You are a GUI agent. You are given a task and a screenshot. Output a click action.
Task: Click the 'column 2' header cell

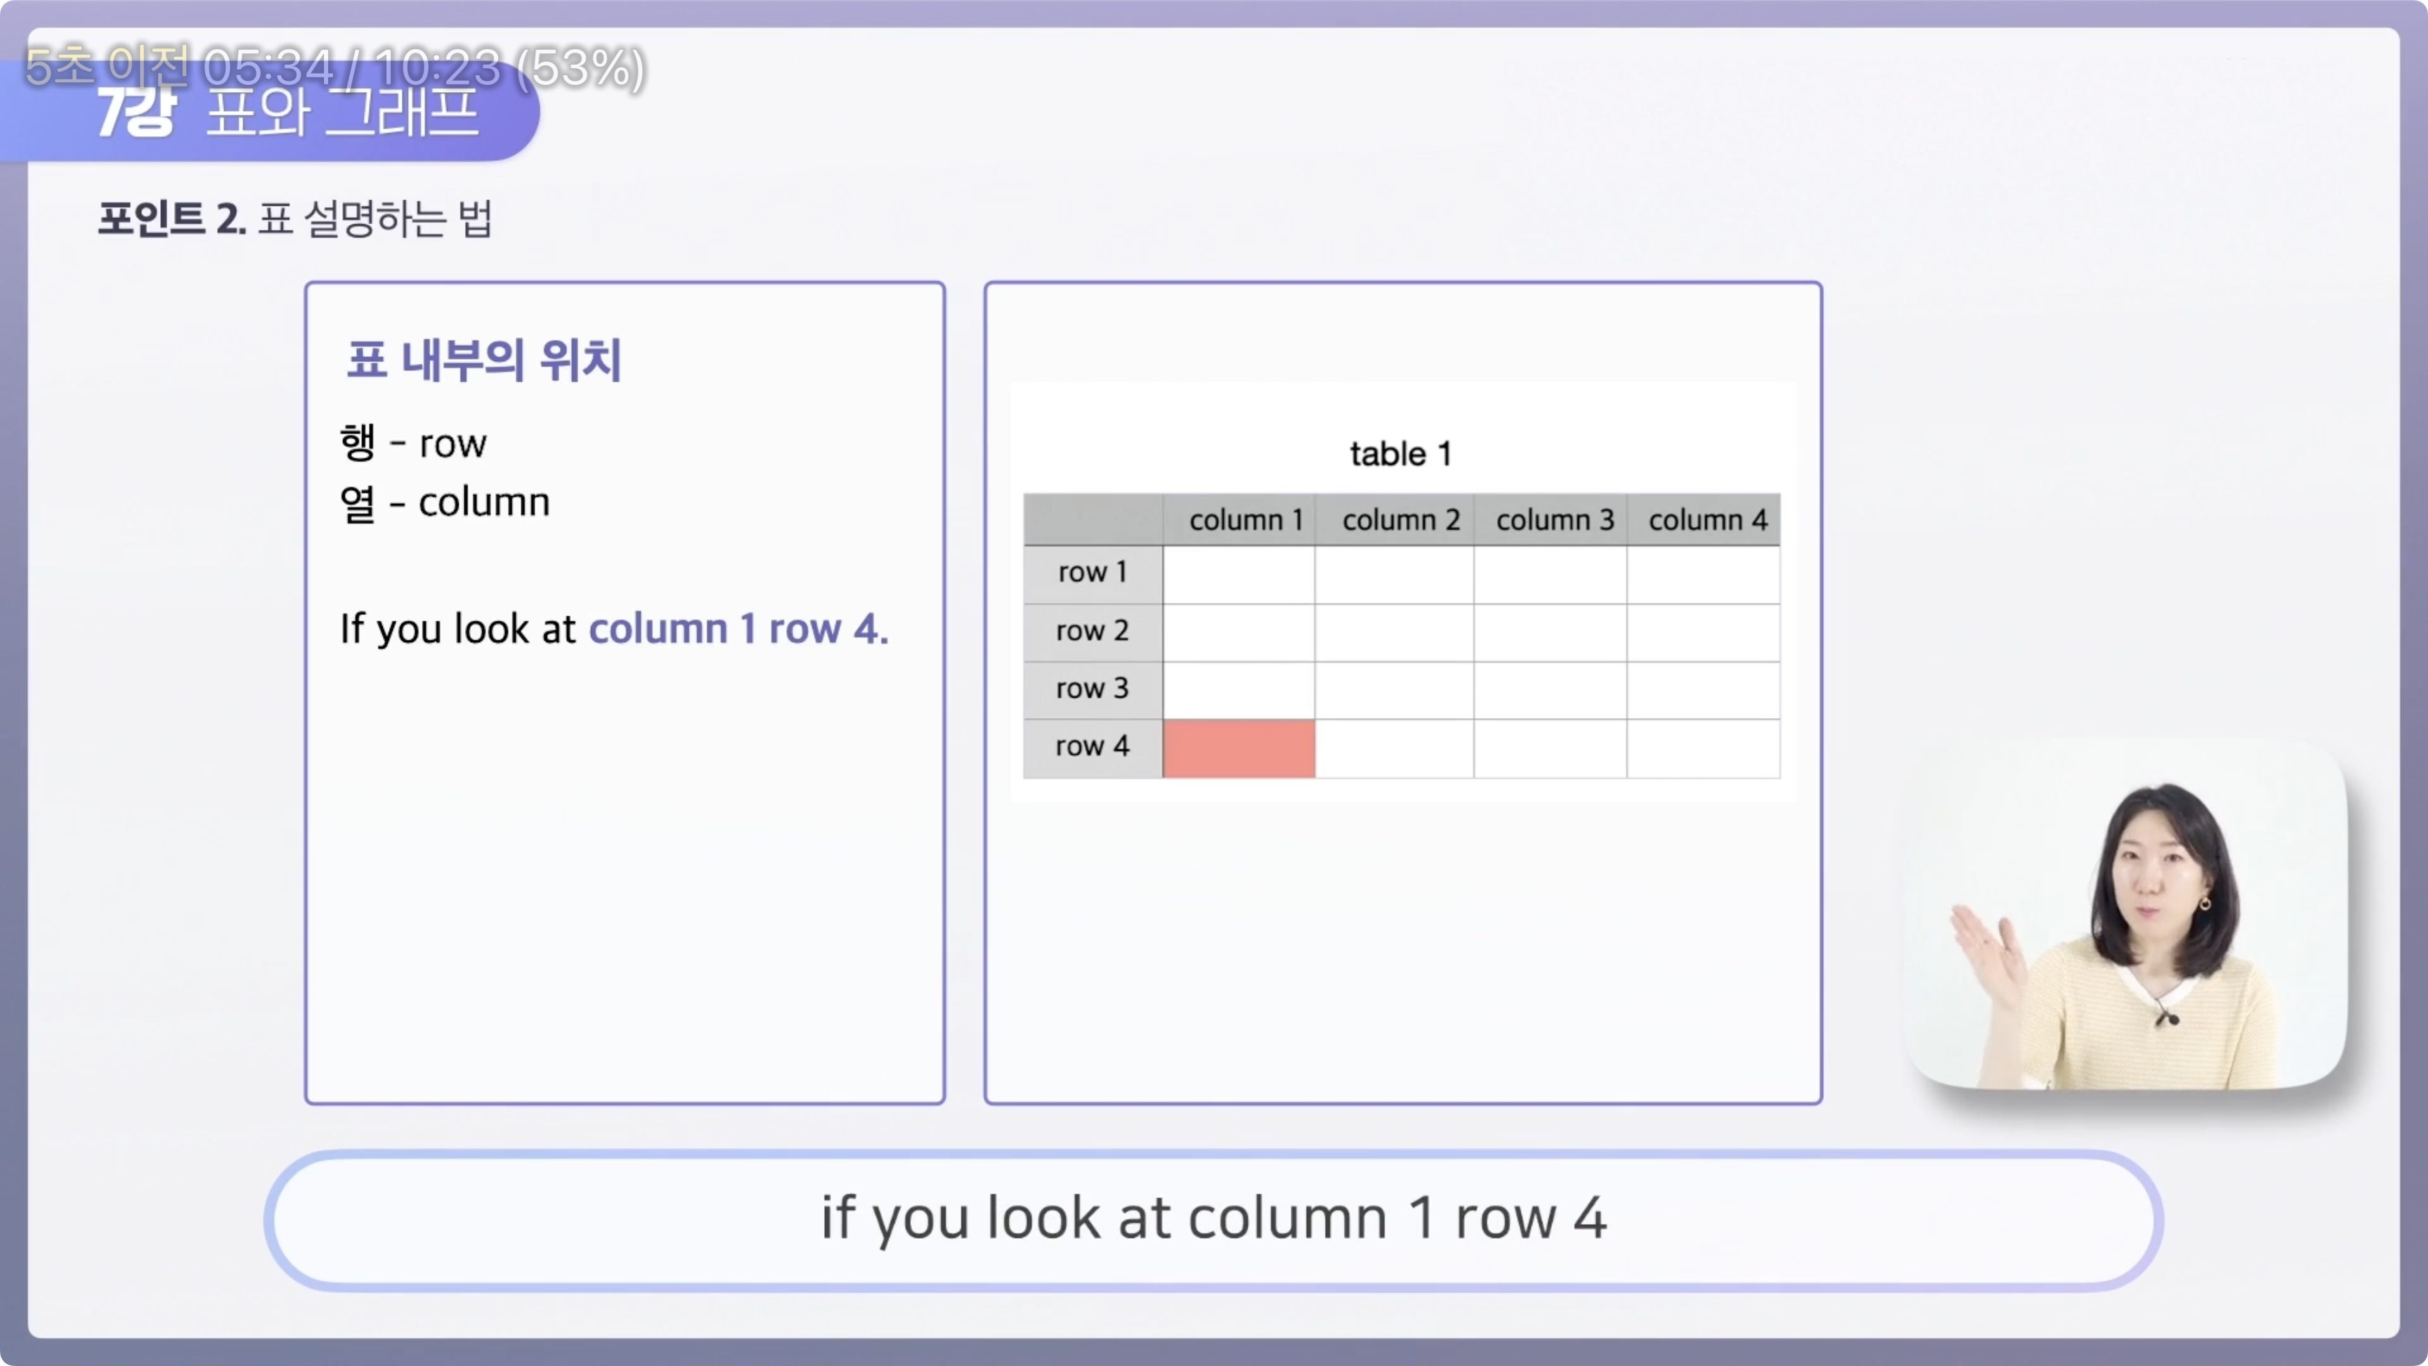coord(1399,519)
